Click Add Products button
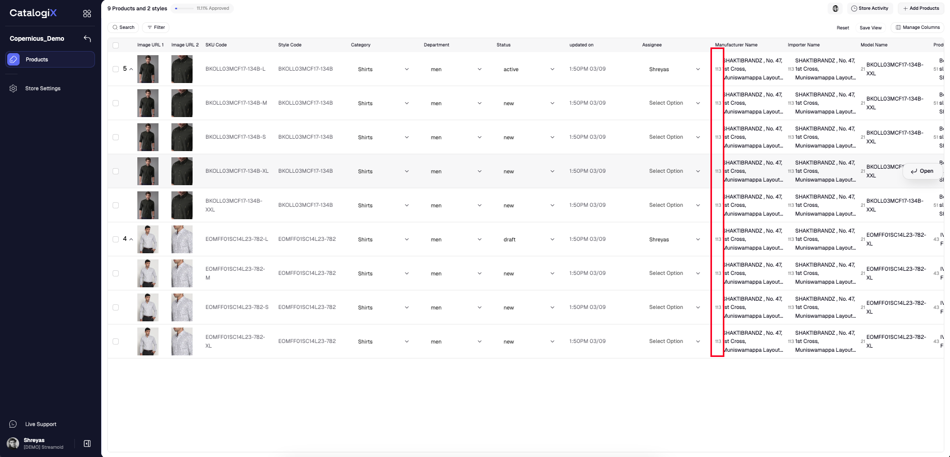Image resolution: width=950 pixels, height=457 pixels. click(x=921, y=8)
